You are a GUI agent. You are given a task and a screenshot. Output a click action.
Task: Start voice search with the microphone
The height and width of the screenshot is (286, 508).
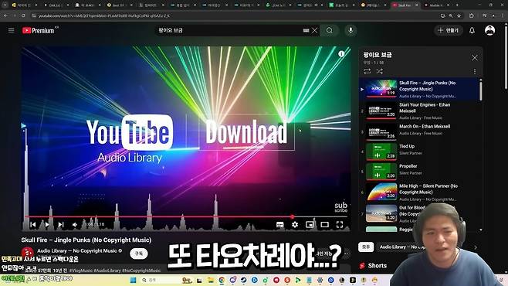[x=351, y=30]
